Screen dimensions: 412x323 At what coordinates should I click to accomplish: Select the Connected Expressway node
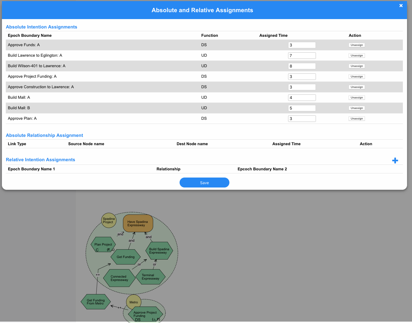119,278
